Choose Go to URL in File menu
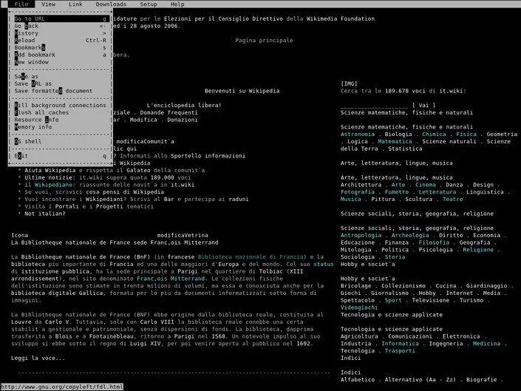 [x=61, y=18]
